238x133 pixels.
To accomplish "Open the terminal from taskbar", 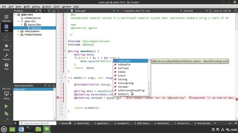I will (29, 129).
